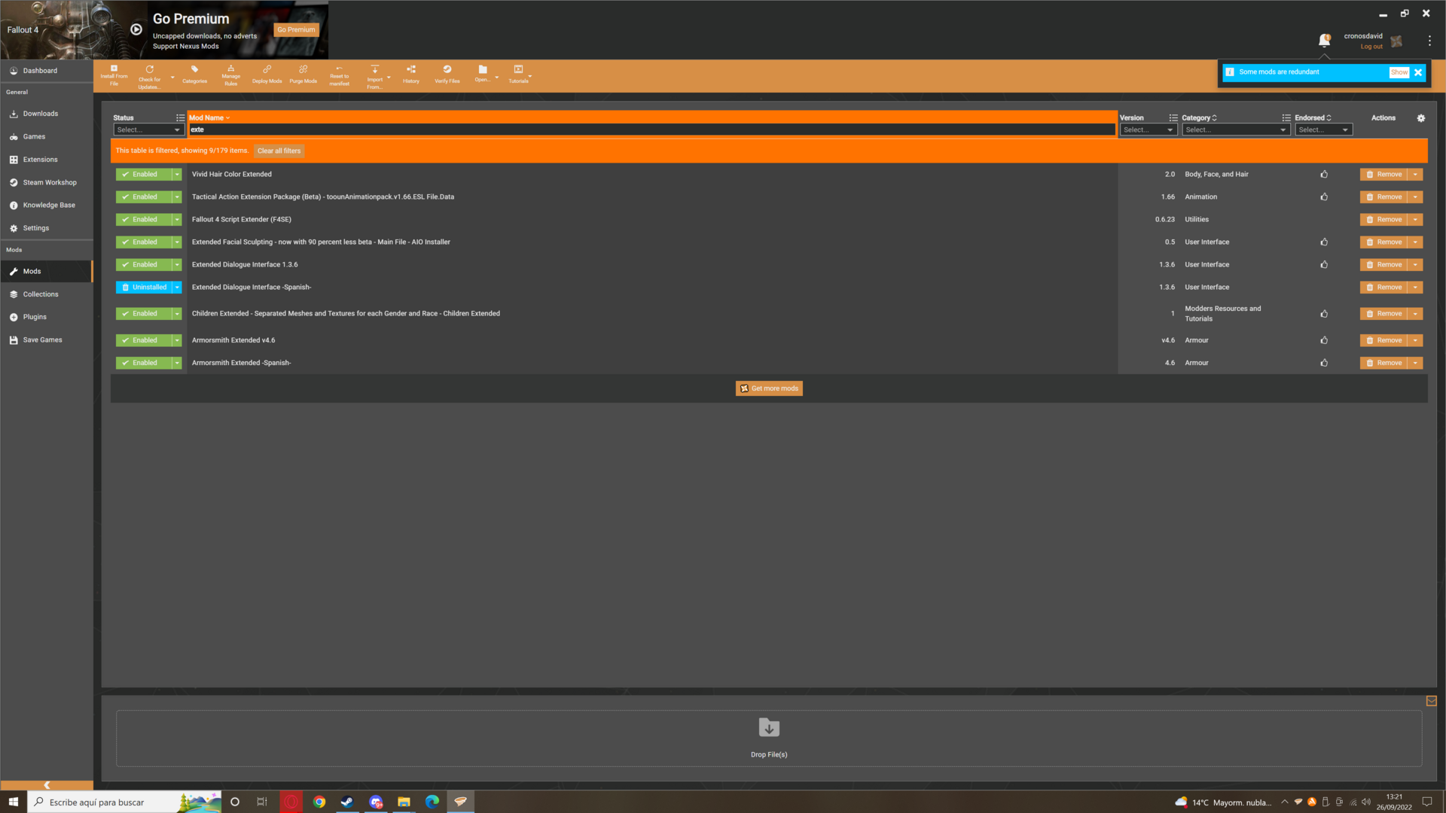Screen dimensions: 1446x813
Task: Endorse Vivid Hair Color Extended thumbs-up
Action: pos(1324,174)
